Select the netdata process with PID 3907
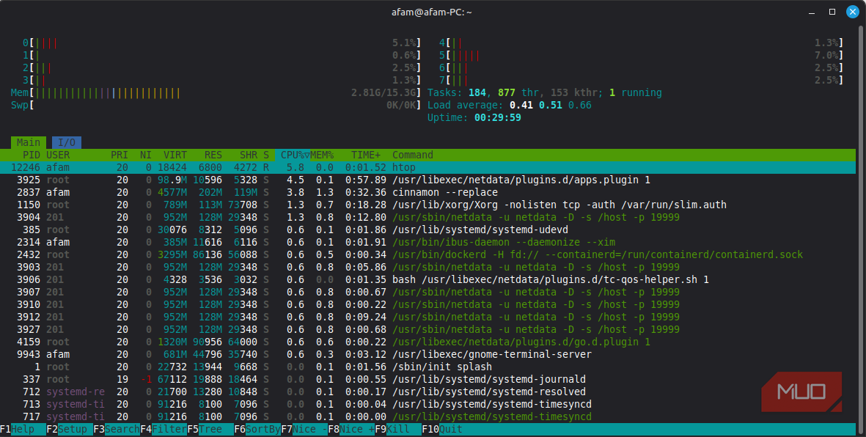This screenshot has width=866, height=437. click(428, 293)
